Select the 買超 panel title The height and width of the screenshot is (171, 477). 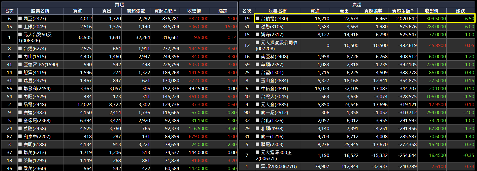(x=119, y=4)
